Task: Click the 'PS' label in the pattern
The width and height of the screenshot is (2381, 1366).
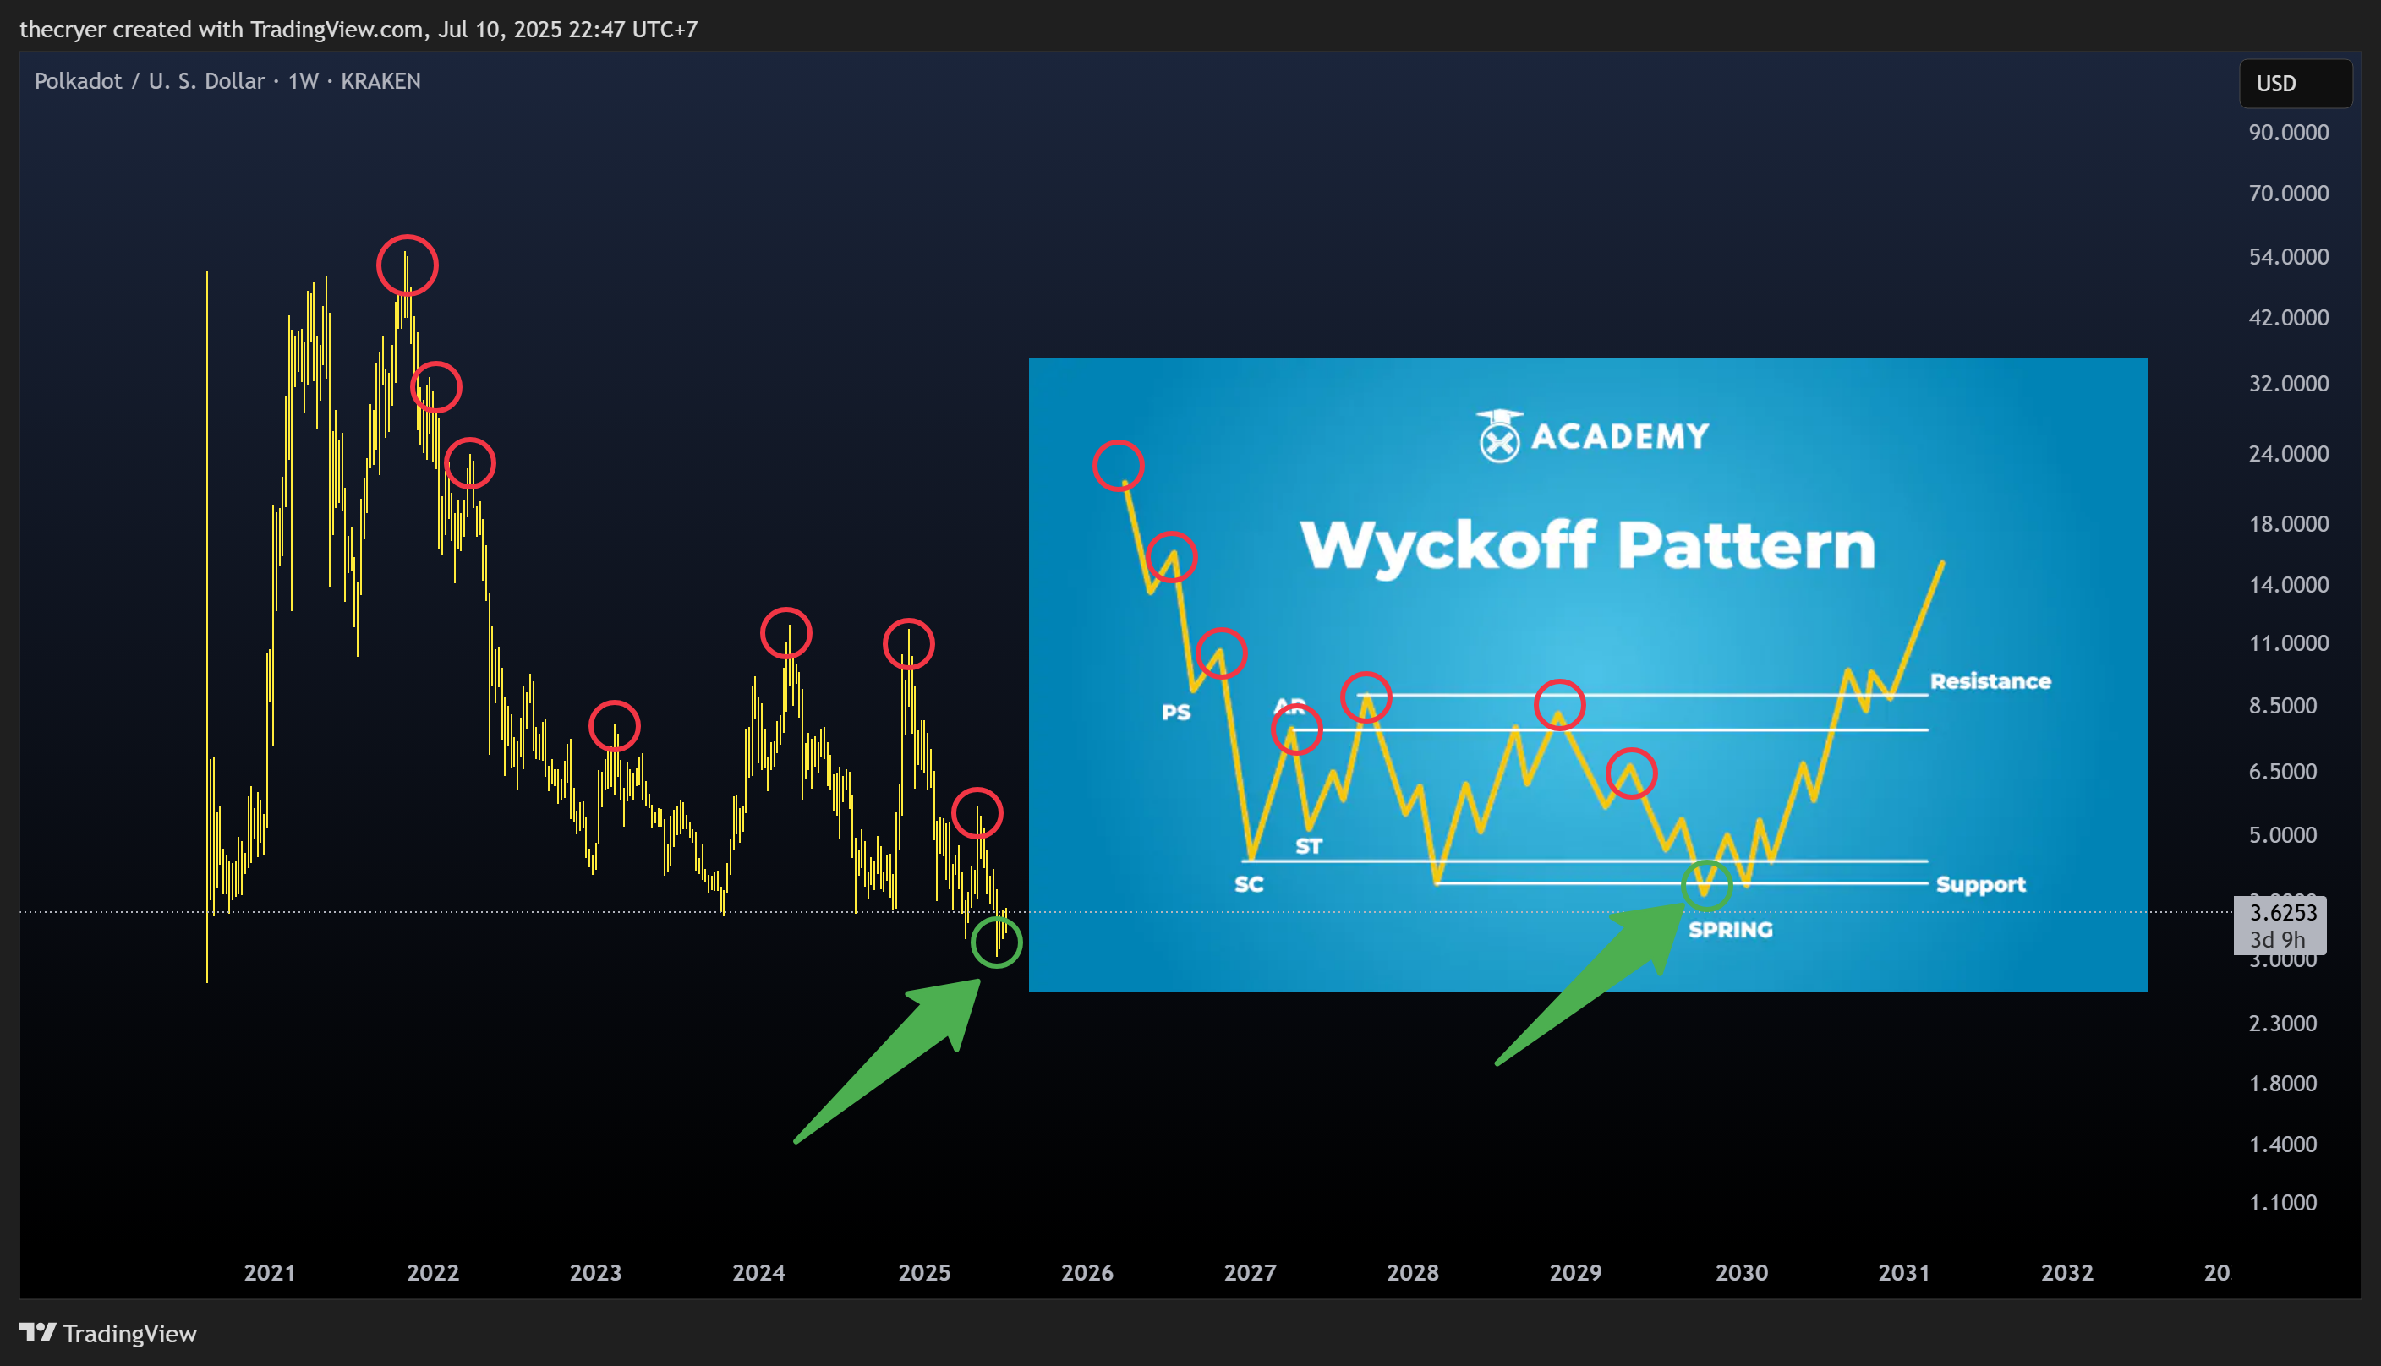Action: pyautogui.click(x=1175, y=712)
